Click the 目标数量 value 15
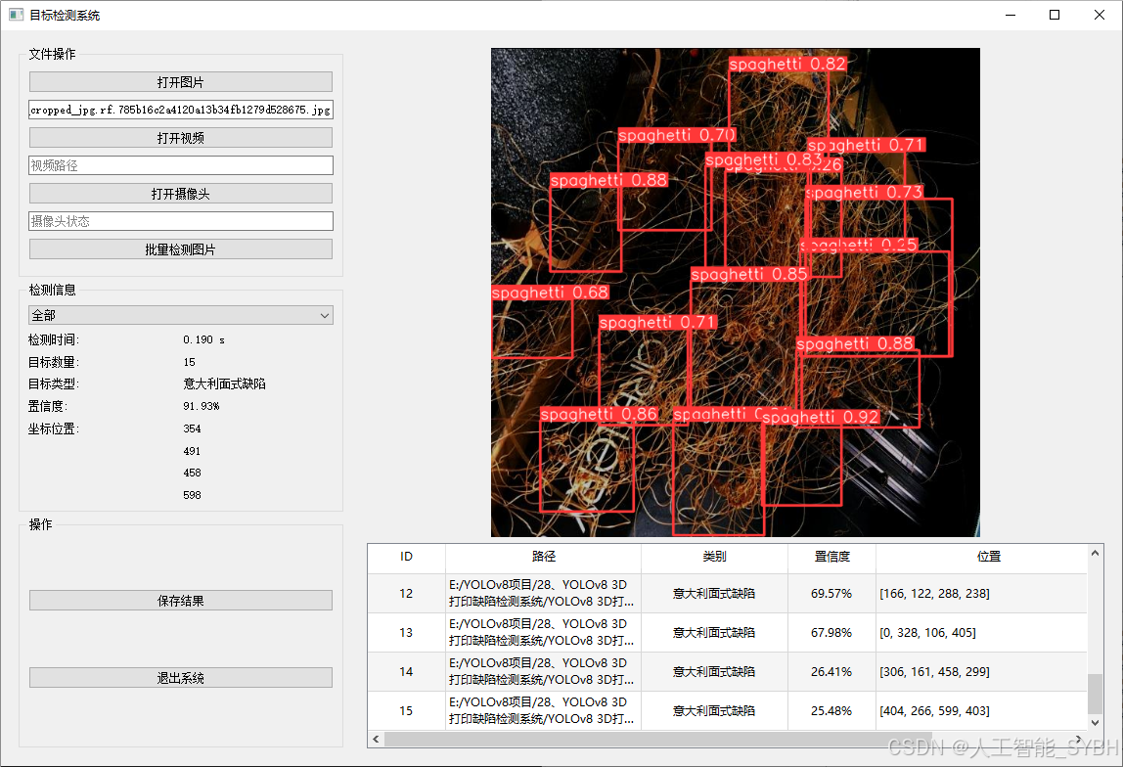Screen dimensions: 1123x767 tap(189, 362)
